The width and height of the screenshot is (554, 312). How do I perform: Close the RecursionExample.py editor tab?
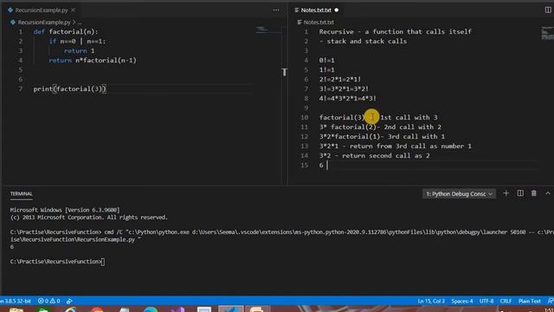(73, 10)
